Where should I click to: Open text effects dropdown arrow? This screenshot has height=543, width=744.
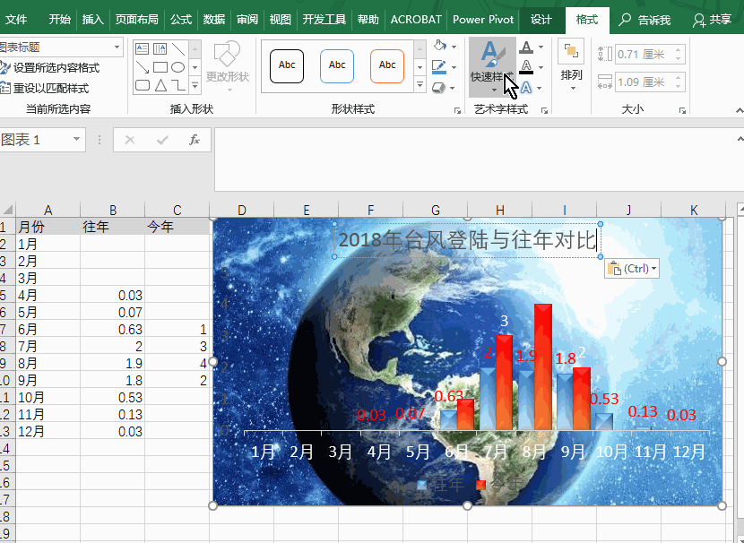click(540, 88)
